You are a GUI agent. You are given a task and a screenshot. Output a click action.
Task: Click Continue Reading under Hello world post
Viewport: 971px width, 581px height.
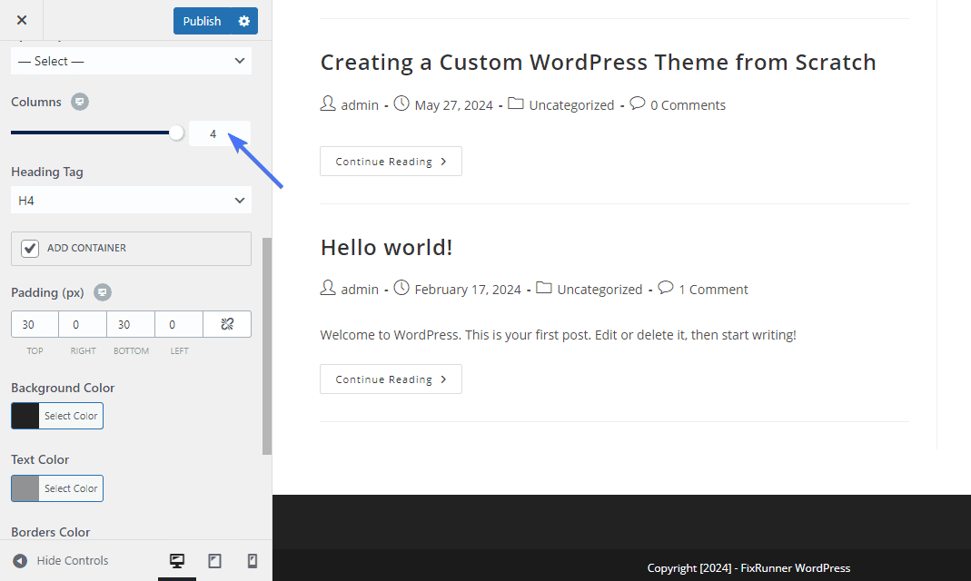pos(391,379)
